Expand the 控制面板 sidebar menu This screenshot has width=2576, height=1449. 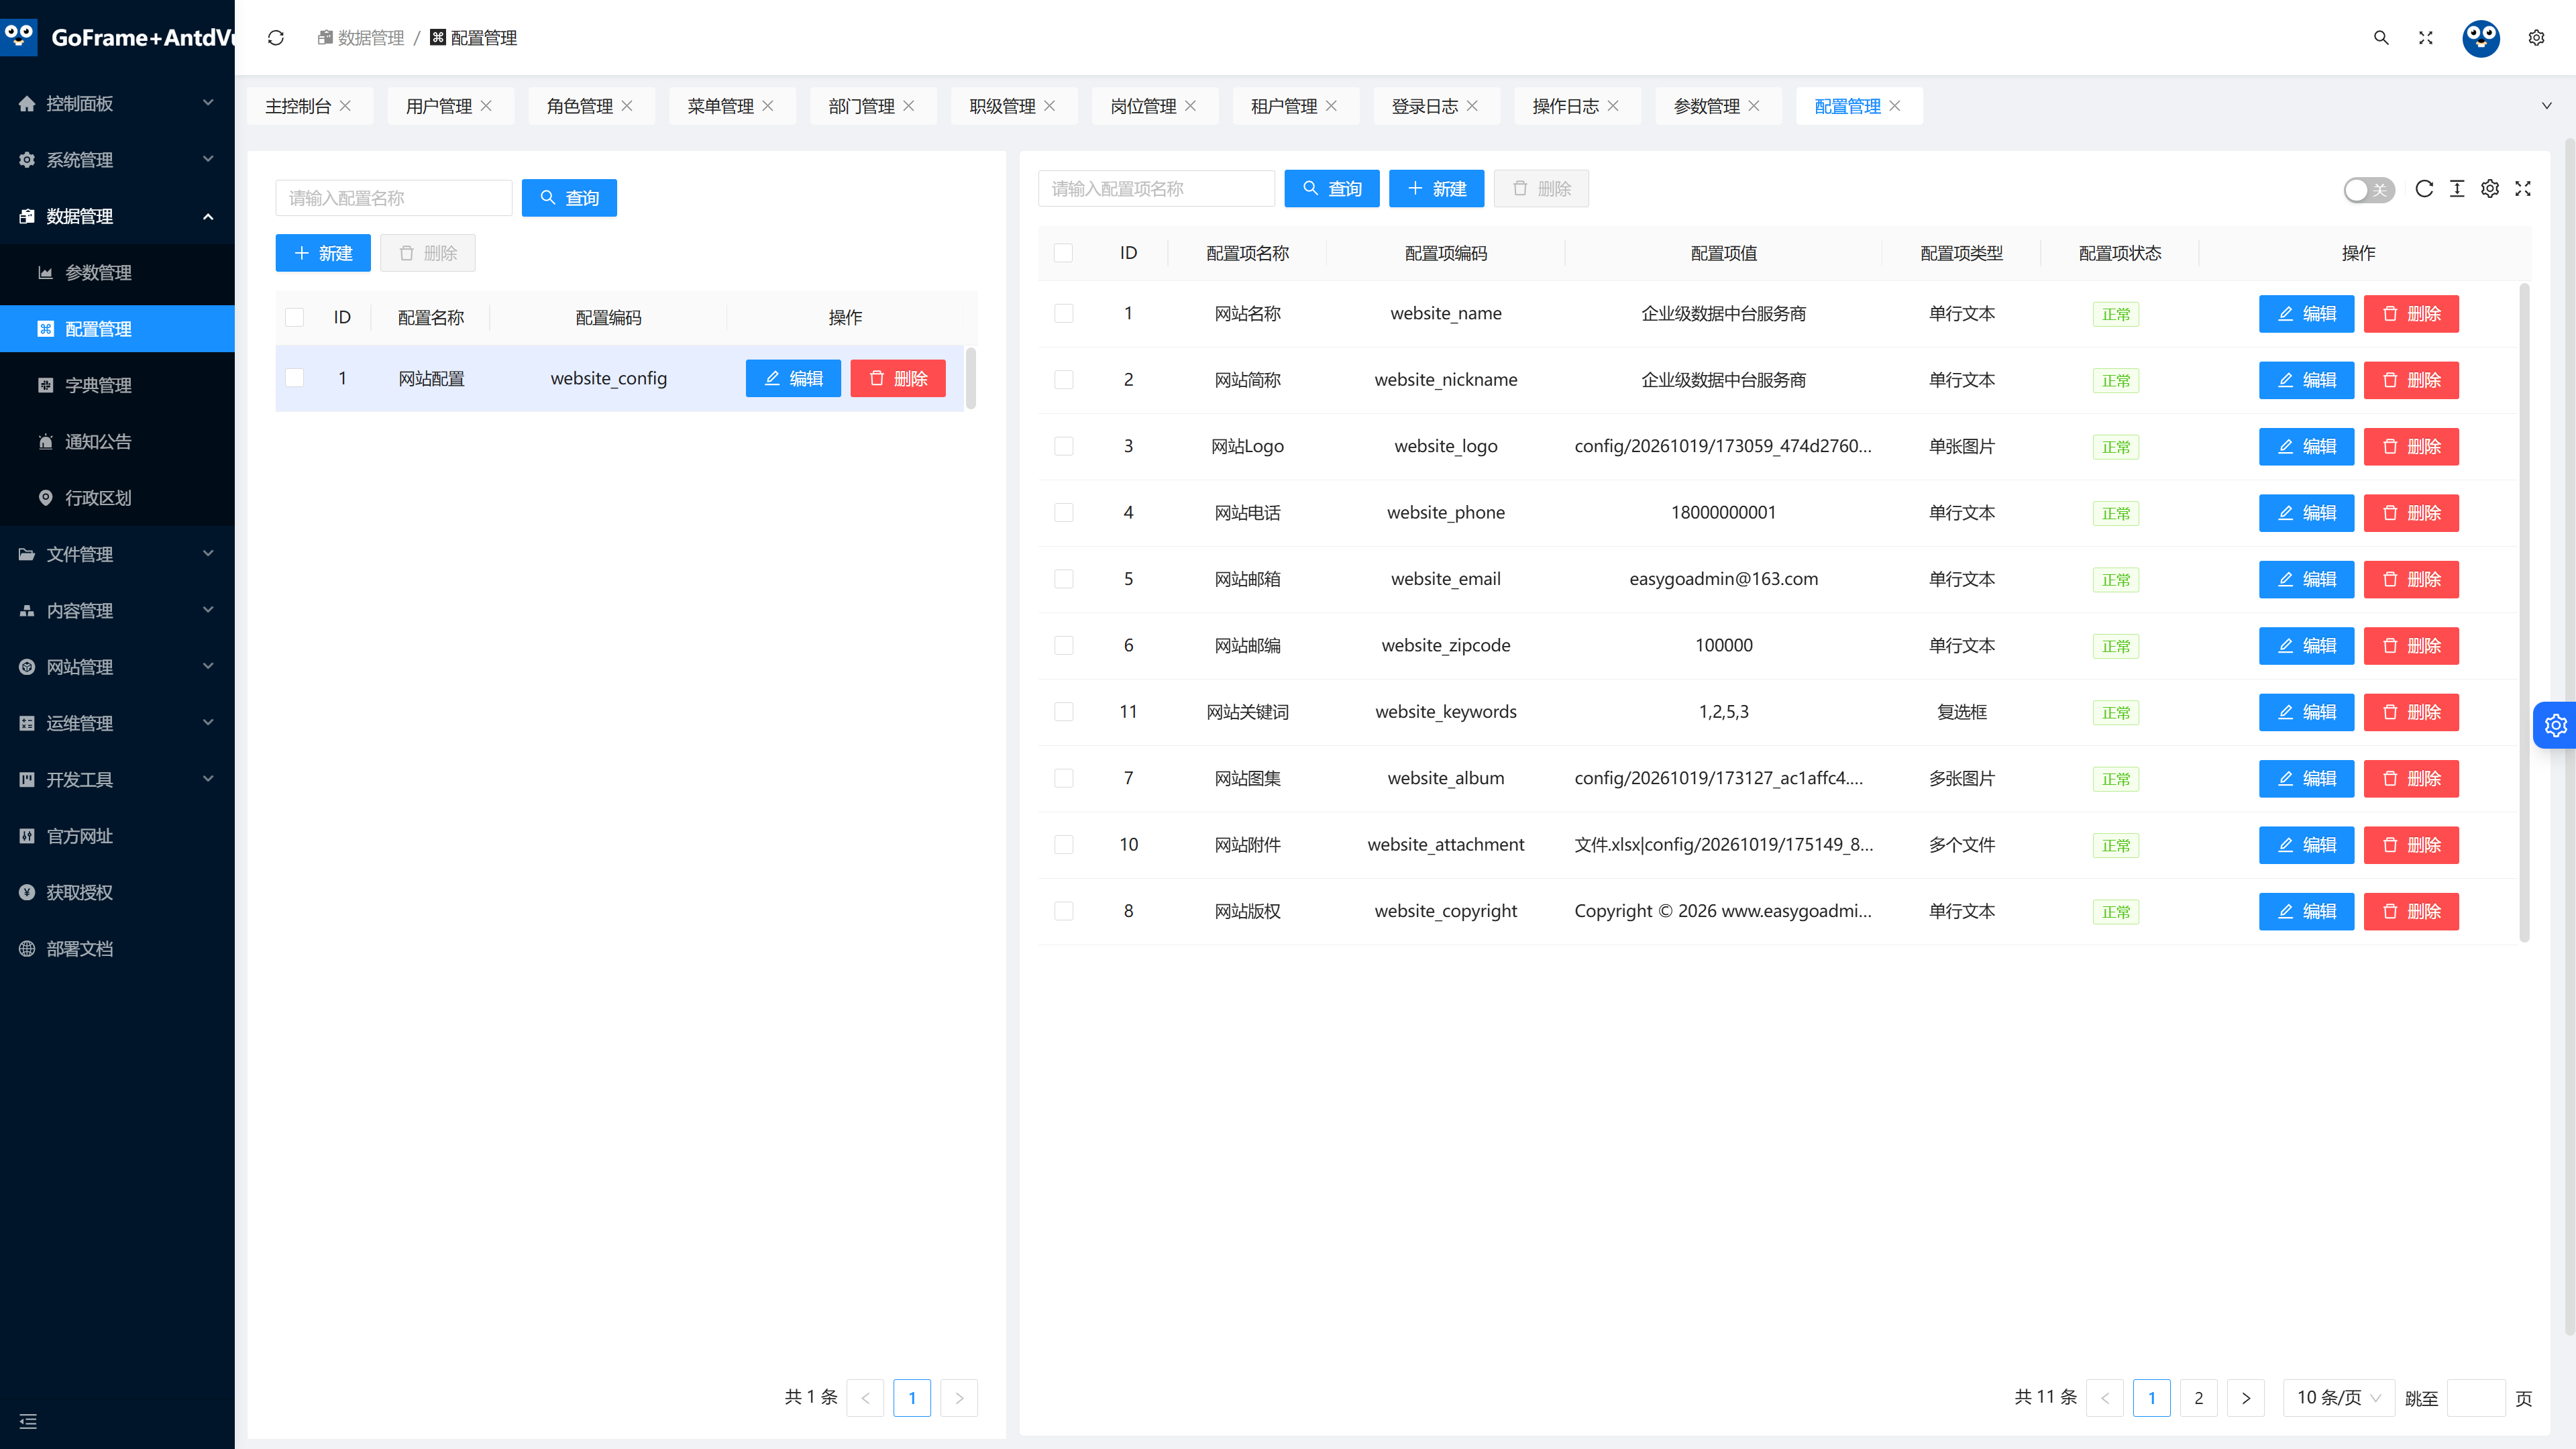click(x=117, y=103)
